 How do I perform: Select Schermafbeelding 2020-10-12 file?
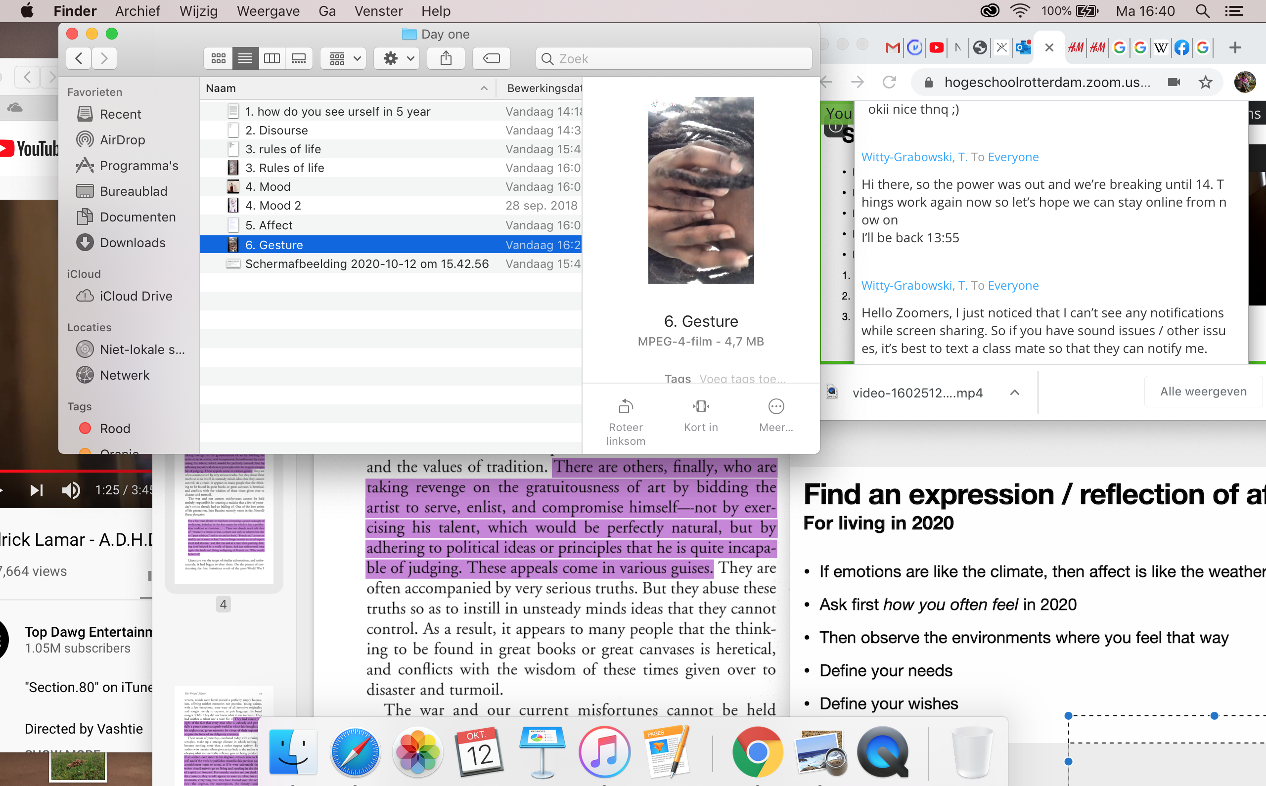tap(391, 263)
